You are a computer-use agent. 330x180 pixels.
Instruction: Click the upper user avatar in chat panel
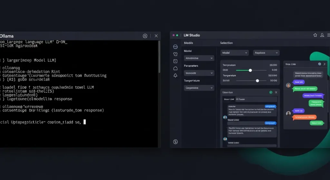tap(288, 85)
